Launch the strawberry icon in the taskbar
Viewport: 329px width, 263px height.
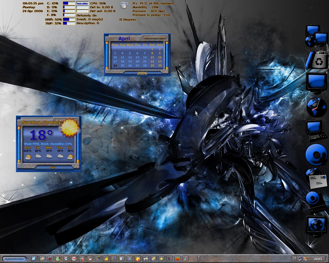click(177, 258)
